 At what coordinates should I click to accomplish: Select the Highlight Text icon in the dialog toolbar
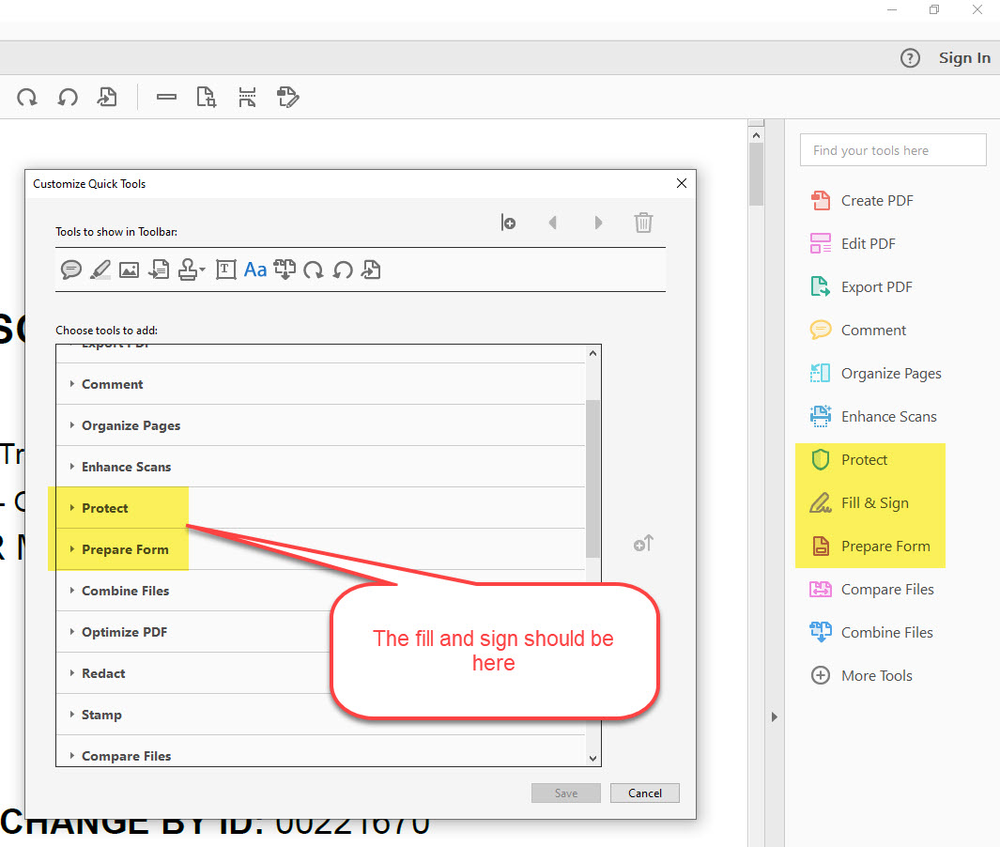pyautogui.click(x=100, y=269)
